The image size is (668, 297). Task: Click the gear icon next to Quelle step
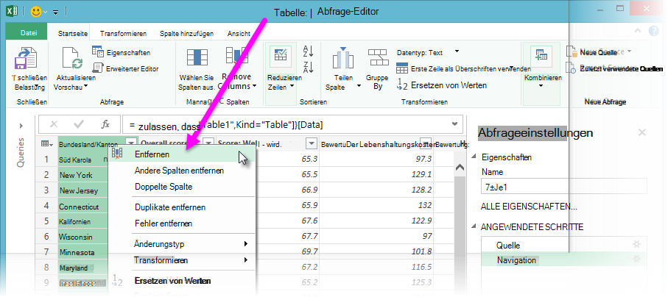636,244
